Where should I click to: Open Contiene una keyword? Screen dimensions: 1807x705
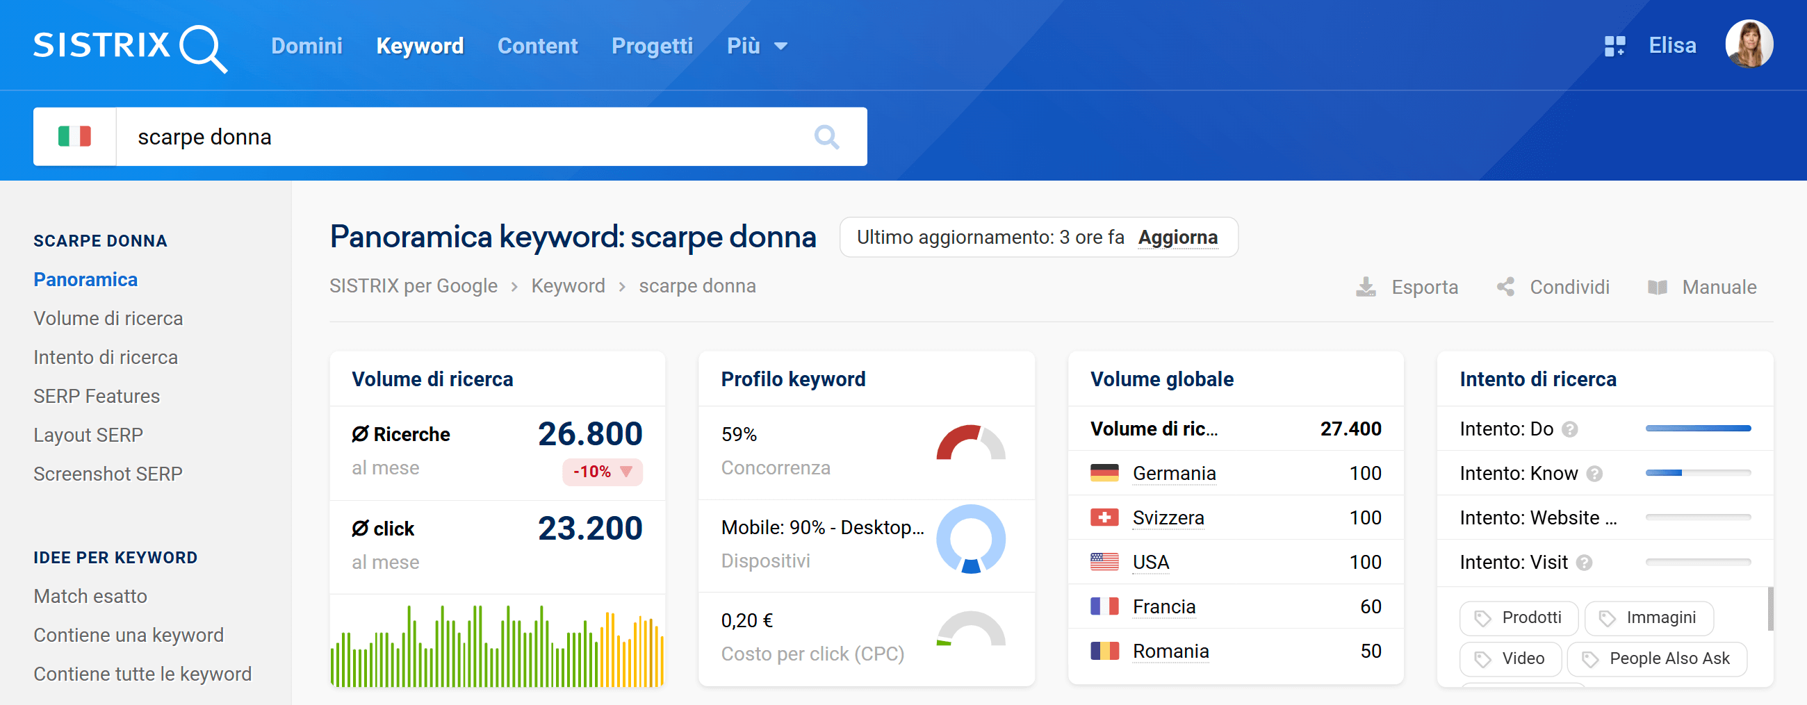[129, 635]
